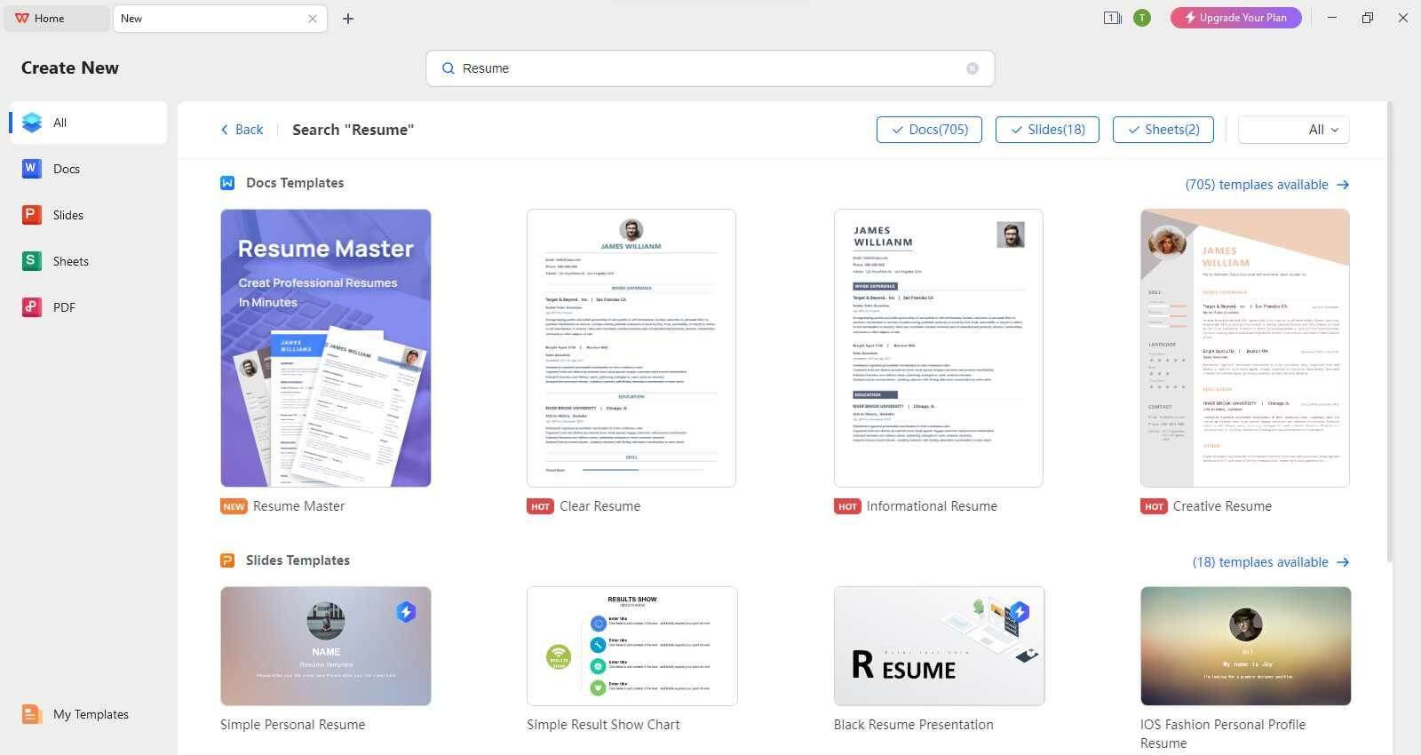Select PDF in the sidebar
This screenshot has width=1421, height=755.
[89, 307]
